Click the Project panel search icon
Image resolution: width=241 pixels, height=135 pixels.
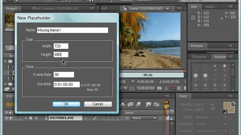tap(8, 48)
